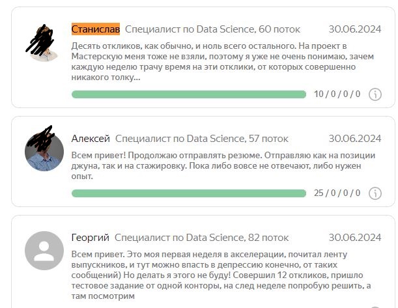Click the "Data Science, 82 поток" label
Image resolution: width=398 pixels, height=308 pixels.
211,238
